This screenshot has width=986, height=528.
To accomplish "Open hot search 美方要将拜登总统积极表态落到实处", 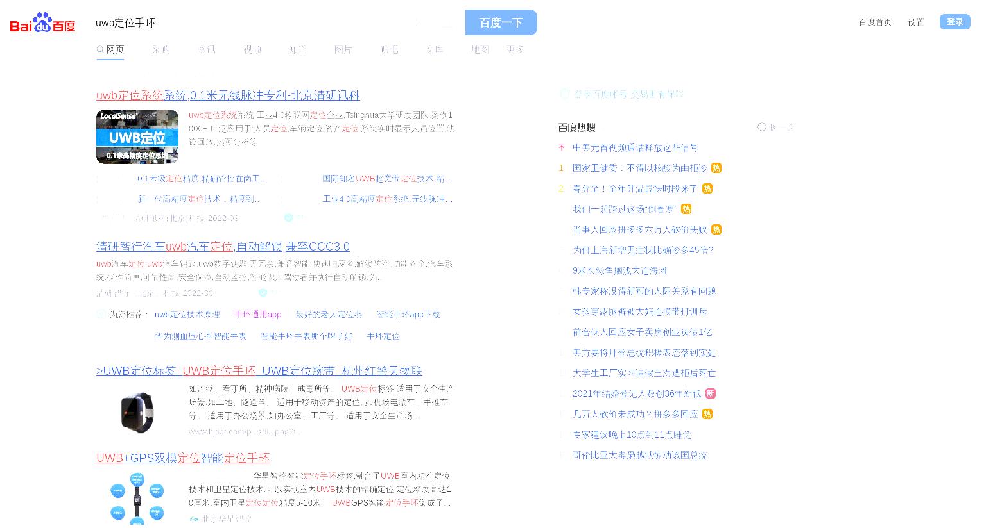I will click(x=644, y=352).
